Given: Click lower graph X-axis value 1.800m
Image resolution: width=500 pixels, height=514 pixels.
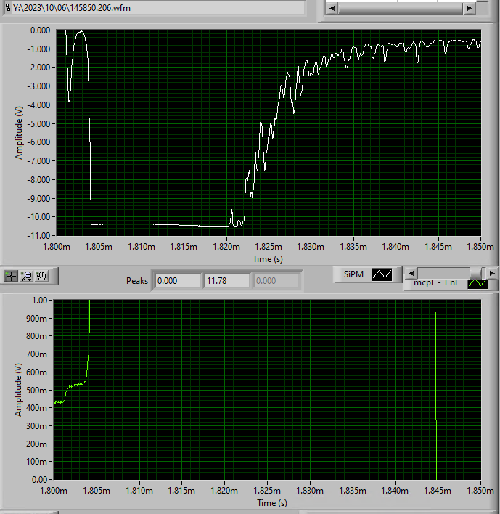Looking at the screenshot, I should 54,491.
